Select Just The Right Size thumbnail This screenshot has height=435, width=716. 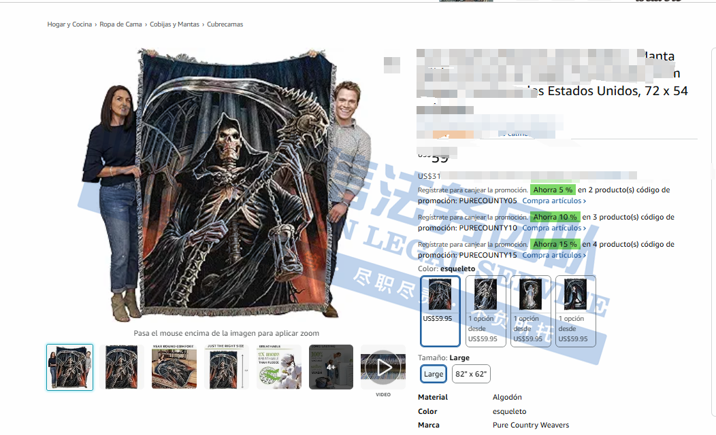click(x=226, y=367)
